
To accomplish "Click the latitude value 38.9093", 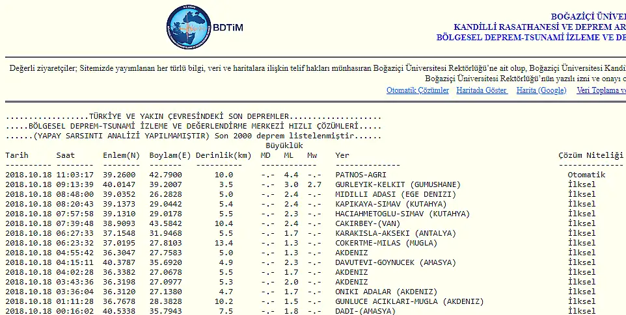I will [x=119, y=223].
